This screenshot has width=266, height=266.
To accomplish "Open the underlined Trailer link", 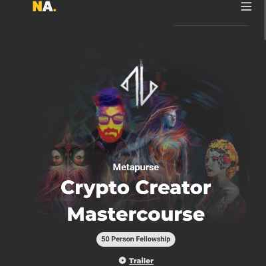I will click(x=141, y=261).
